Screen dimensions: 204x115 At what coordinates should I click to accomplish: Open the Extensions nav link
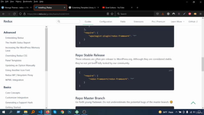139,22
